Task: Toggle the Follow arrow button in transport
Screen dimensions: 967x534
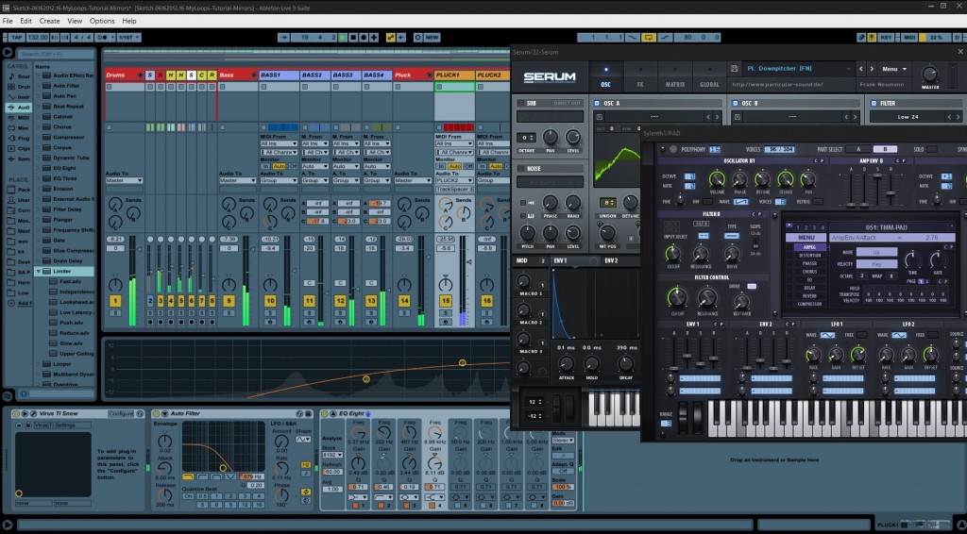Action: [x=283, y=38]
